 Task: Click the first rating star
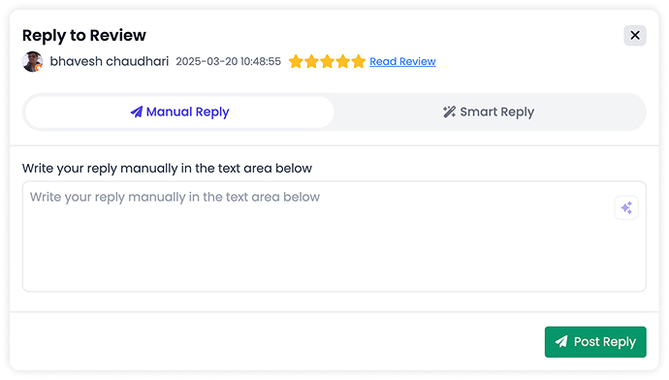pos(296,61)
